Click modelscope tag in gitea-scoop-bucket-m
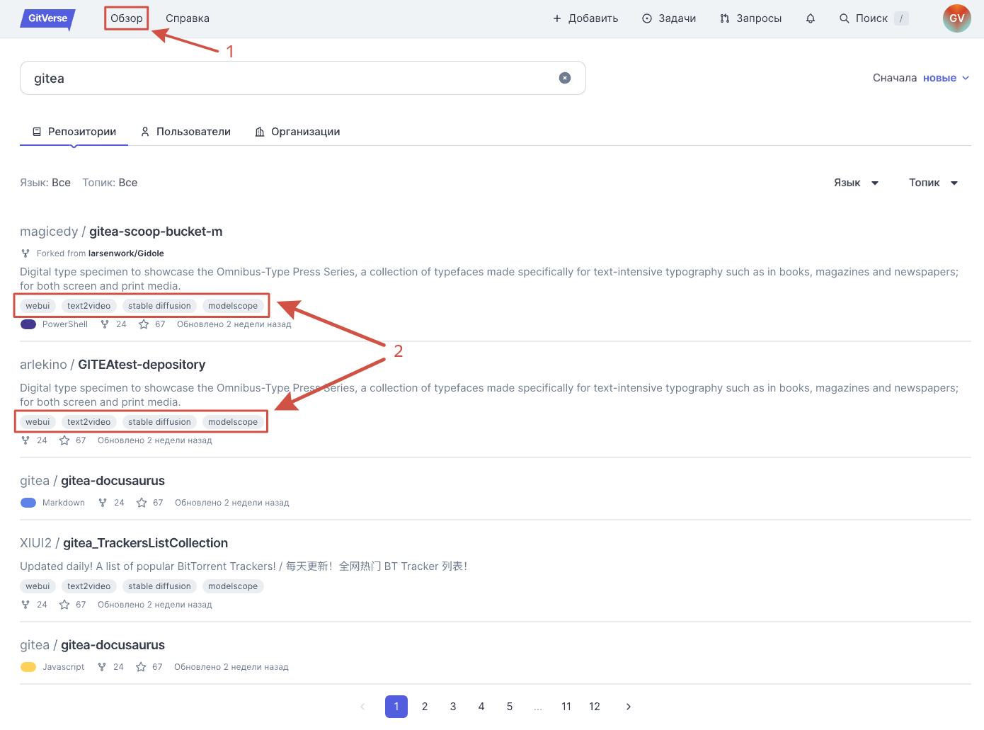This screenshot has height=730, width=984. tap(233, 306)
